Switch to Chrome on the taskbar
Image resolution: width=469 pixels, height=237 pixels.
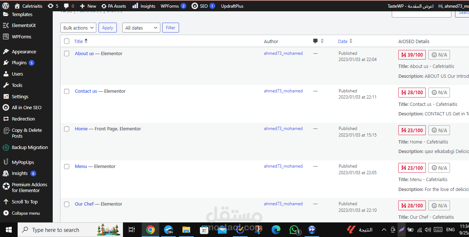pos(150,230)
